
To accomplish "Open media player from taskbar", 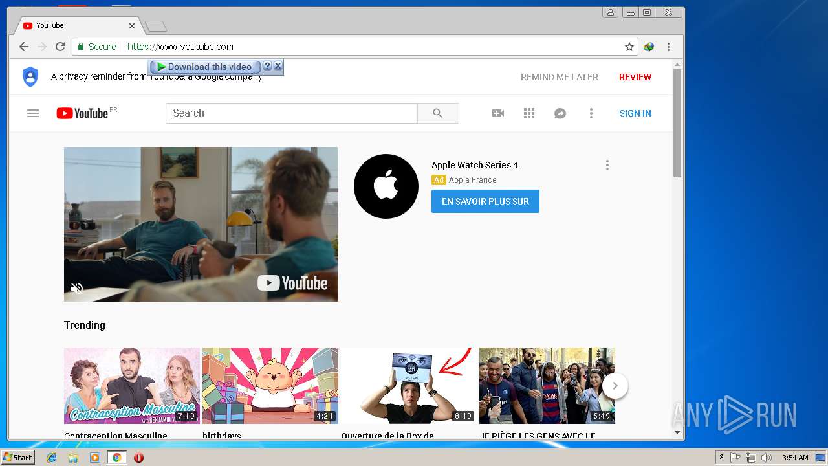I will 95,458.
